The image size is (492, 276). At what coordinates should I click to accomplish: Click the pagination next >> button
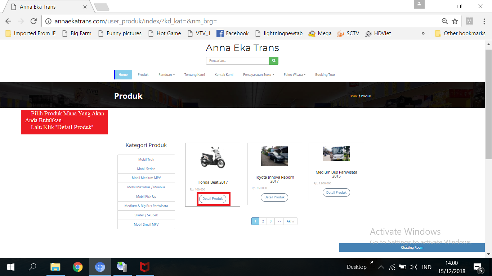coord(279,221)
